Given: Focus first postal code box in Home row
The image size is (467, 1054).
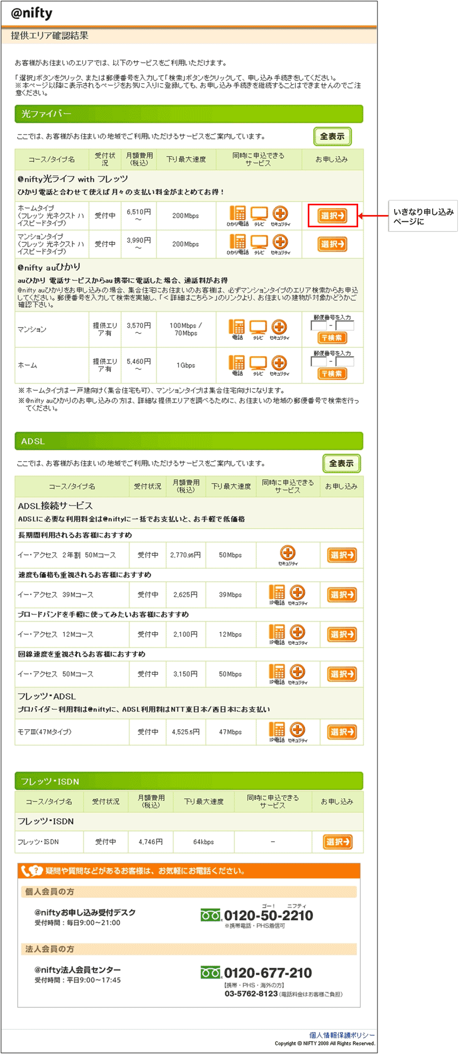Looking at the screenshot, I should coord(318,361).
